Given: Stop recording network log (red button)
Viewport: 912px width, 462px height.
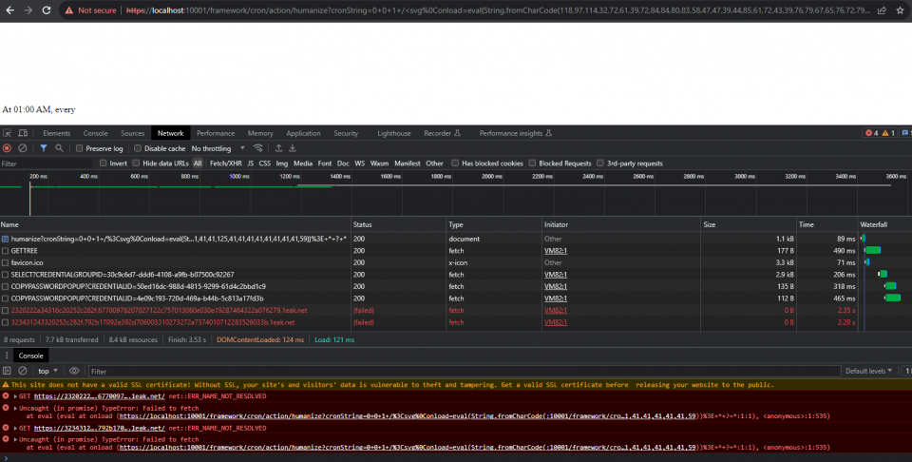Looking at the screenshot, I should coord(7,148).
